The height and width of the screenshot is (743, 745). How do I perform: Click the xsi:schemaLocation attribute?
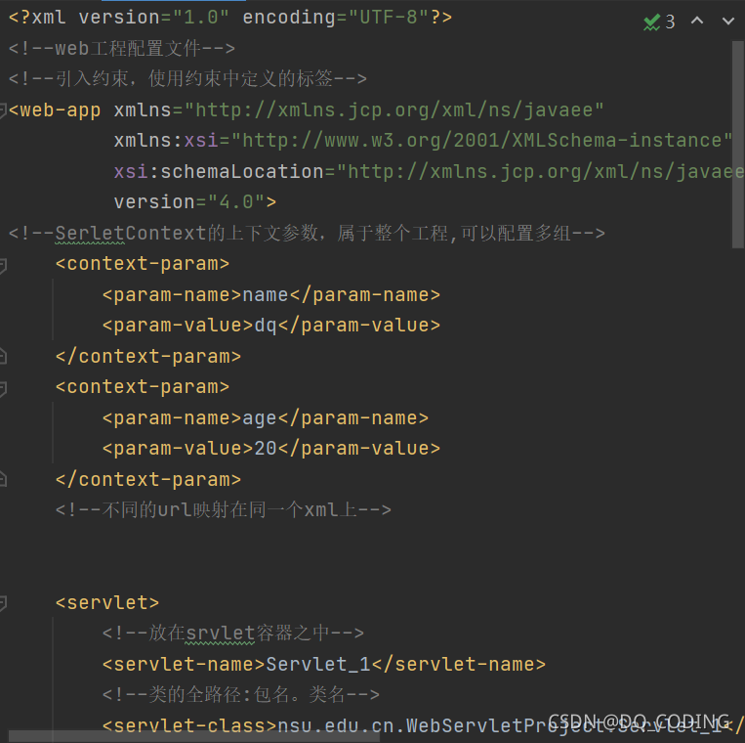coord(219,172)
